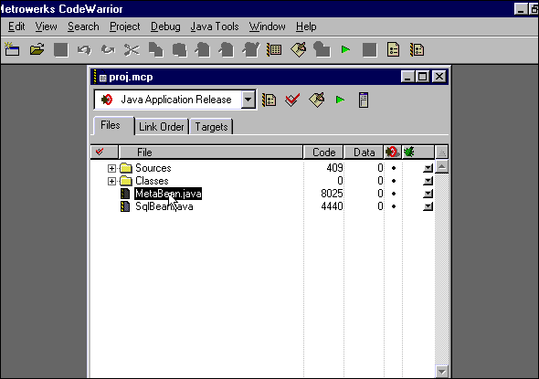Viewport: 539px width, 379px height.
Task: Expand the Classes folder tree node
Action: pyautogui.click(x=111, y=181)
